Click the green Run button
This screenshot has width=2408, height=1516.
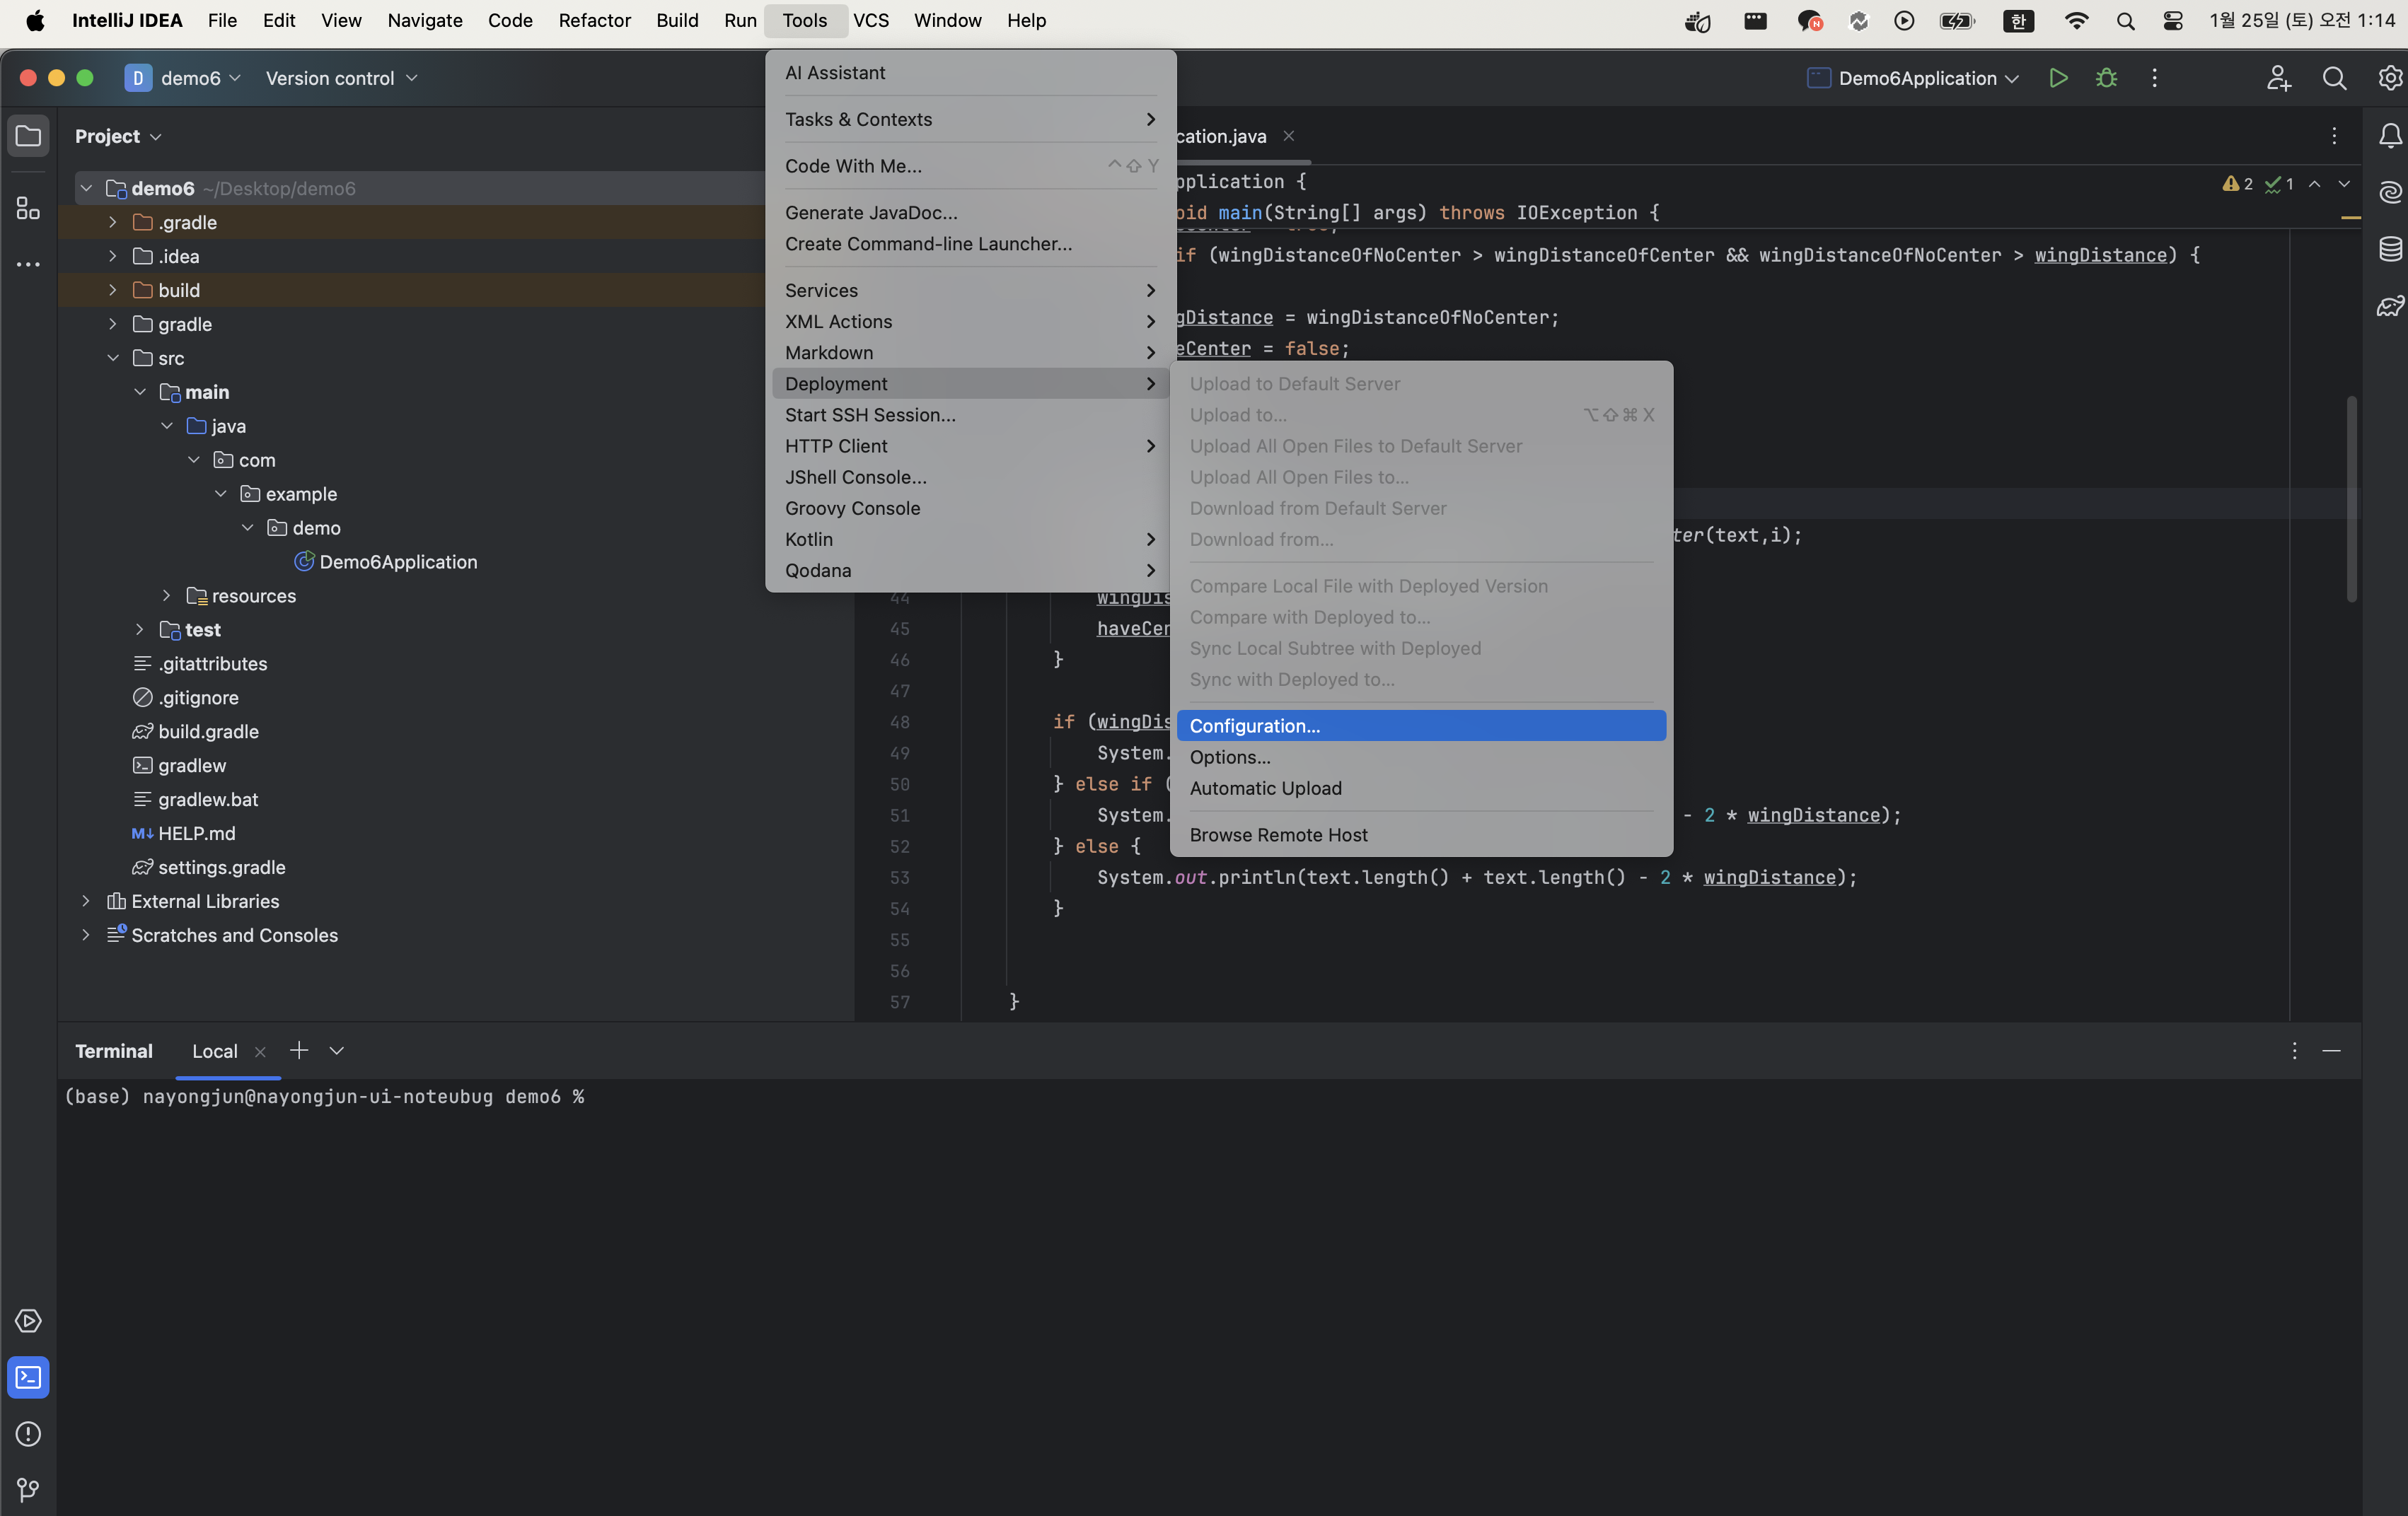click(x=2058, y=78)
